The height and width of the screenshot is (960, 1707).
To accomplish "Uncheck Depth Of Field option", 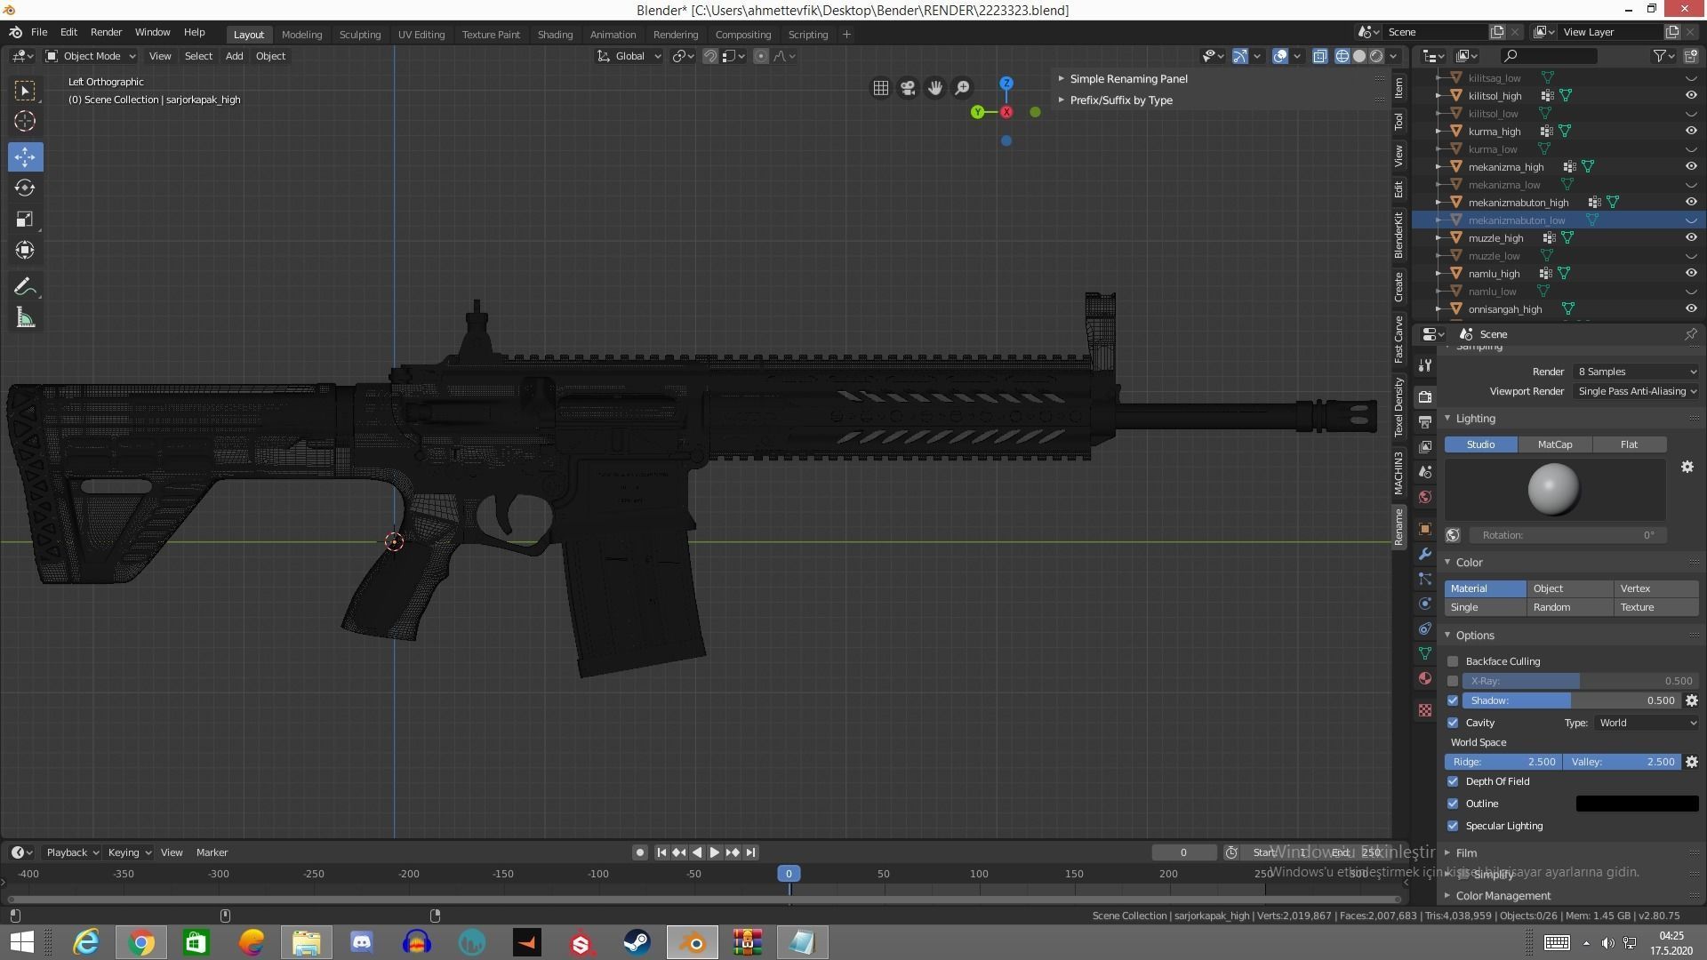I will click(1453, 781).
